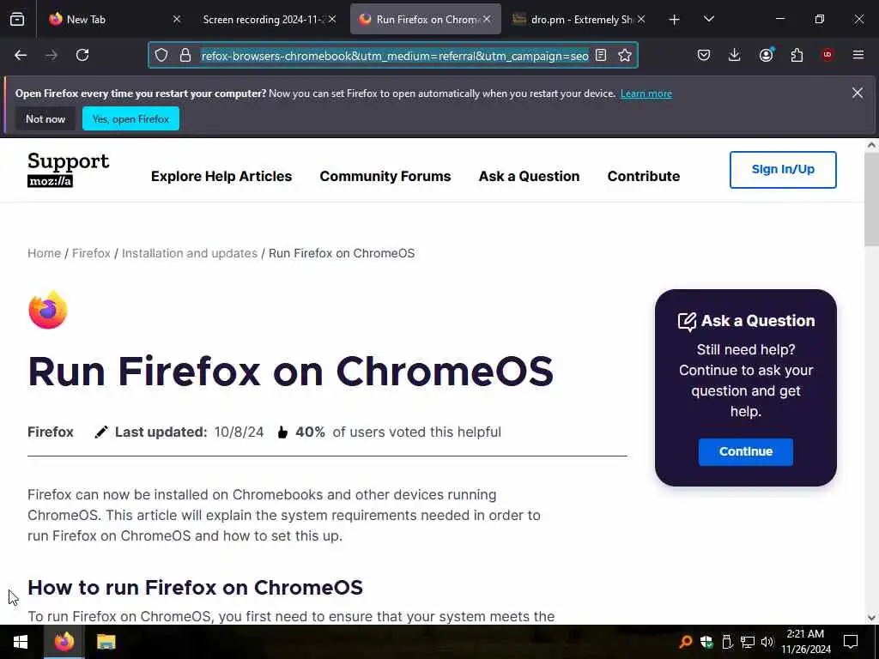879x659 pixels.
Task: Open the volume speaker control
Action: (767, 642)
